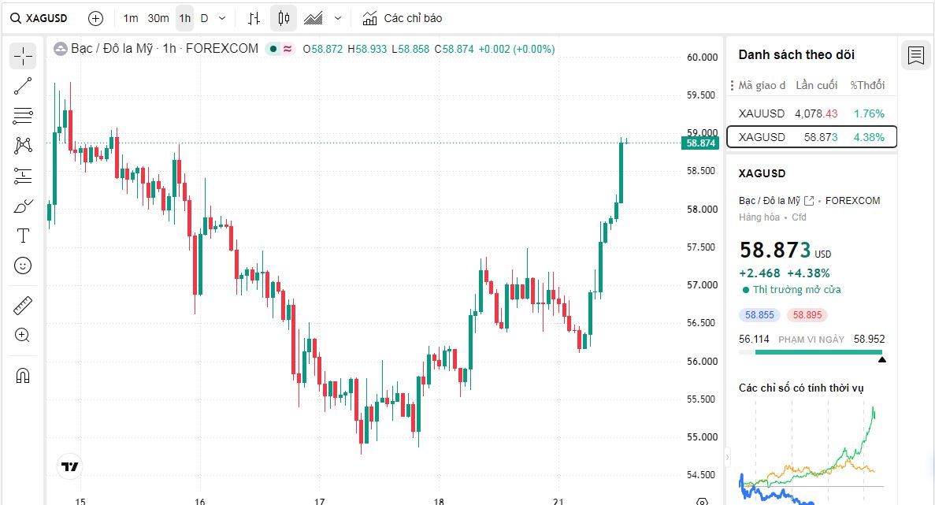Click the day range progress bar

coord(811,352)
